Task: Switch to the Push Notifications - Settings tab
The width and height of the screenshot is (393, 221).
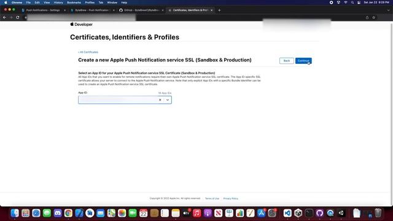Action: 42,10
